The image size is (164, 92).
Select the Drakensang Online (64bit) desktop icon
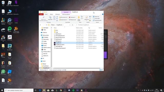[x=16, y=30]
